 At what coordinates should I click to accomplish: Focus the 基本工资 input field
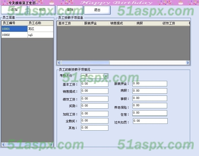point(95,84)
